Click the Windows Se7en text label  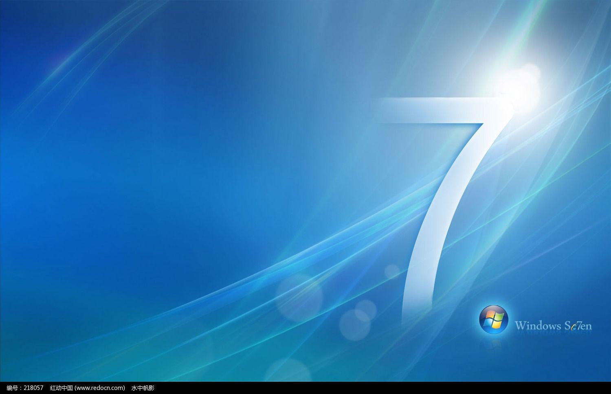(553, 326)
